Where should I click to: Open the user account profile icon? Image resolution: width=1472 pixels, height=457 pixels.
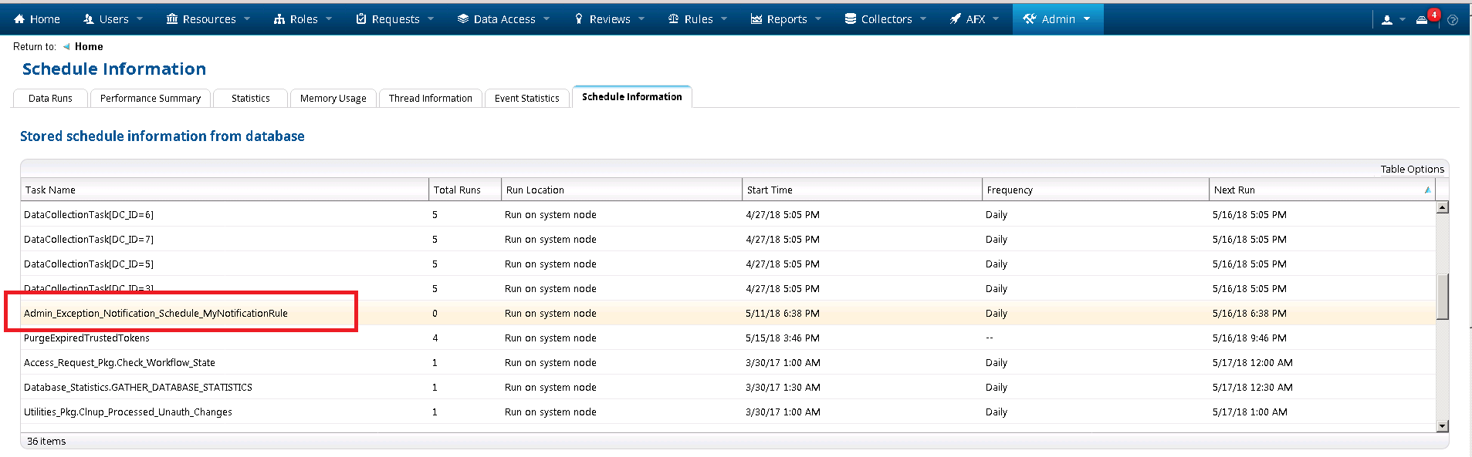click(1387, 20)
